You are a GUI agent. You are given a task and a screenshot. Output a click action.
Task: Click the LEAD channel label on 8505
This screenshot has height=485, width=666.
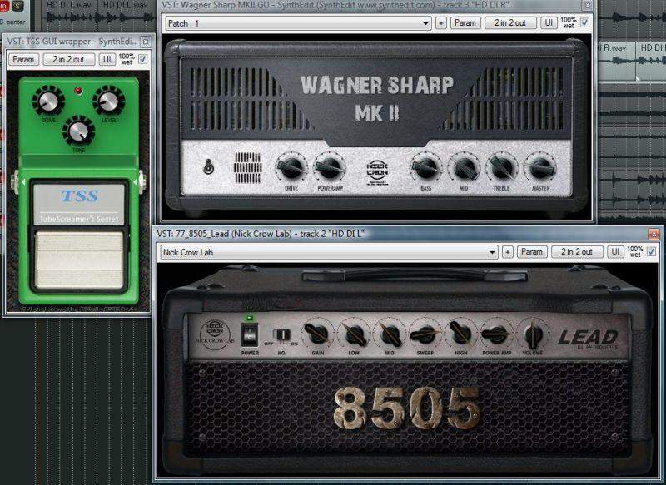tap(588, 337)
